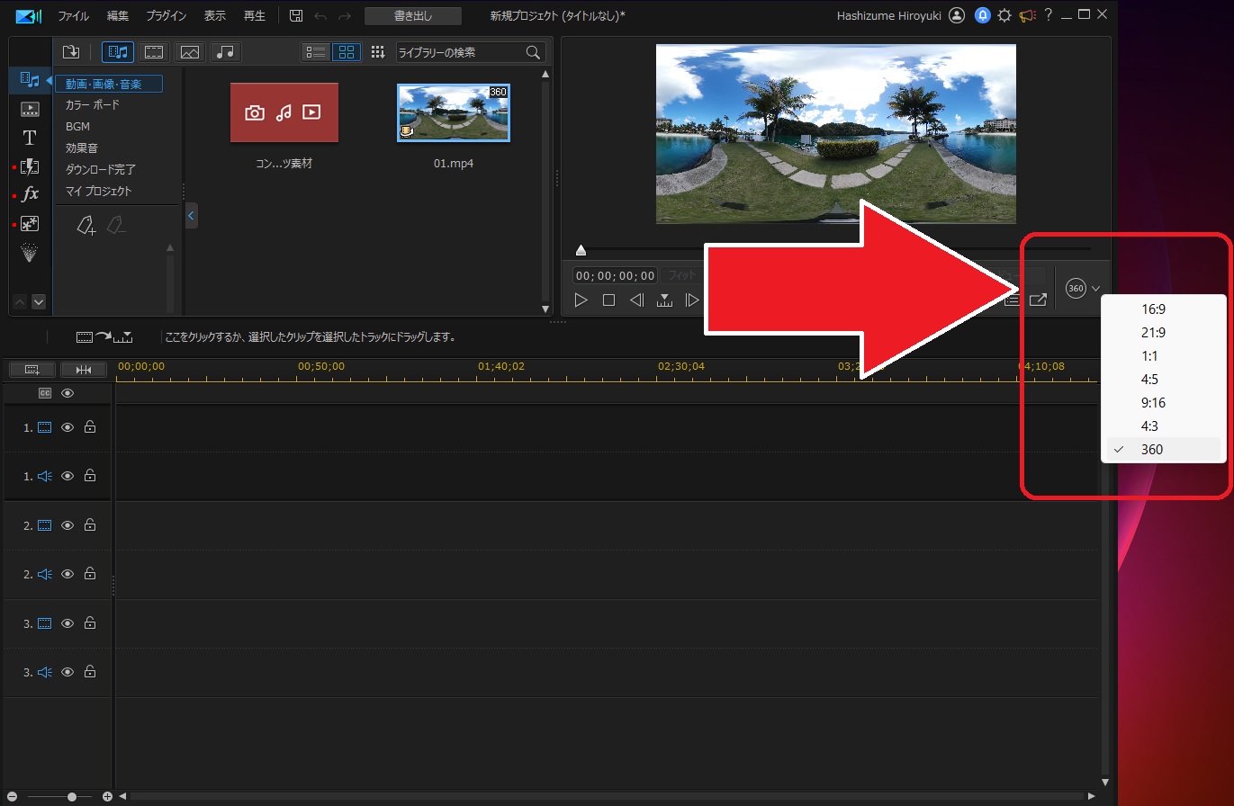Image resolution: width=1234 pixels, height=806 pixels.
Task: Click the zoom in plus icon on the timeline
Action: coord(107,797)
